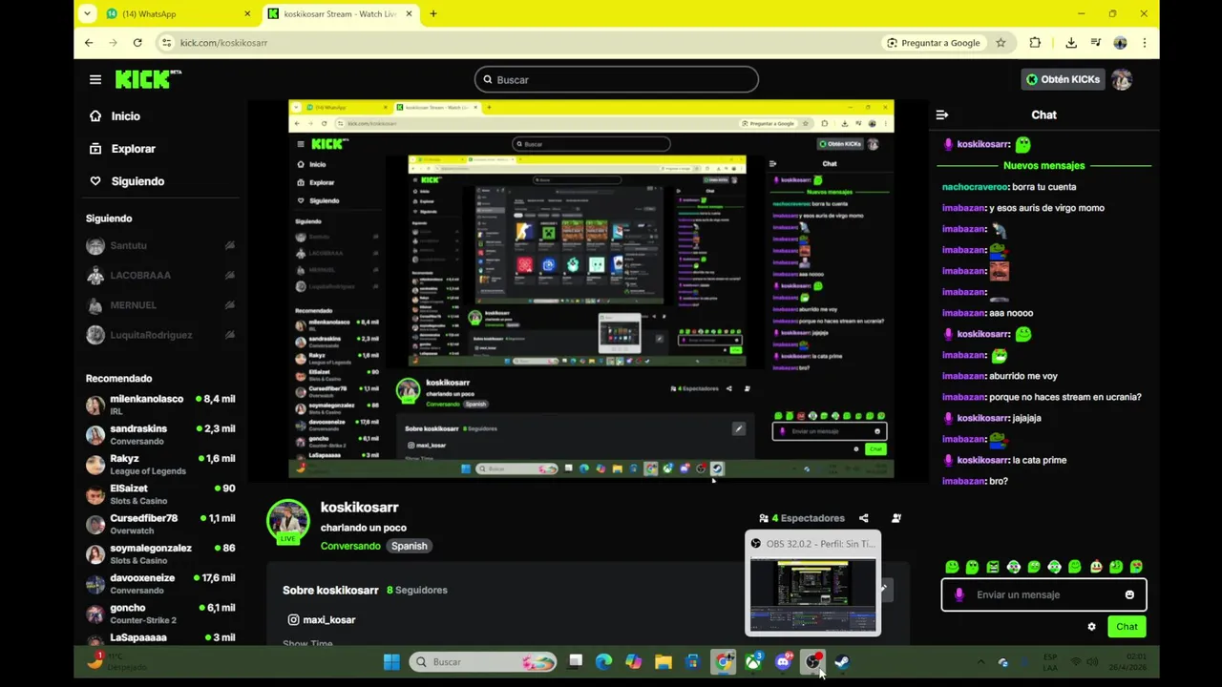Open Microsoft Edge from the taskbar
Screen dimensions: 1222x687
[603, 661]
